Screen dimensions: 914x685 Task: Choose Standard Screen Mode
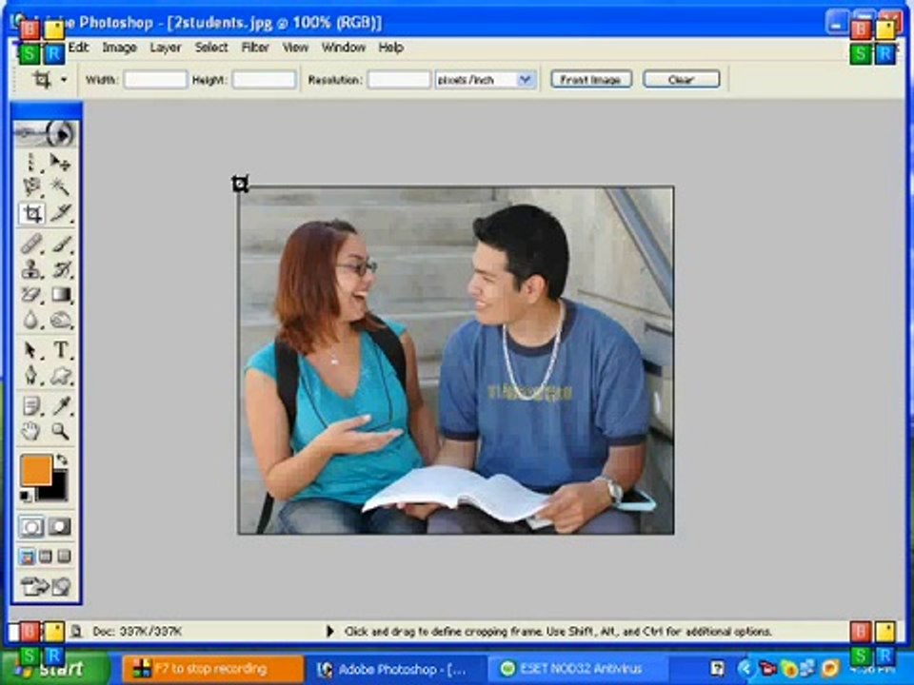27,557
